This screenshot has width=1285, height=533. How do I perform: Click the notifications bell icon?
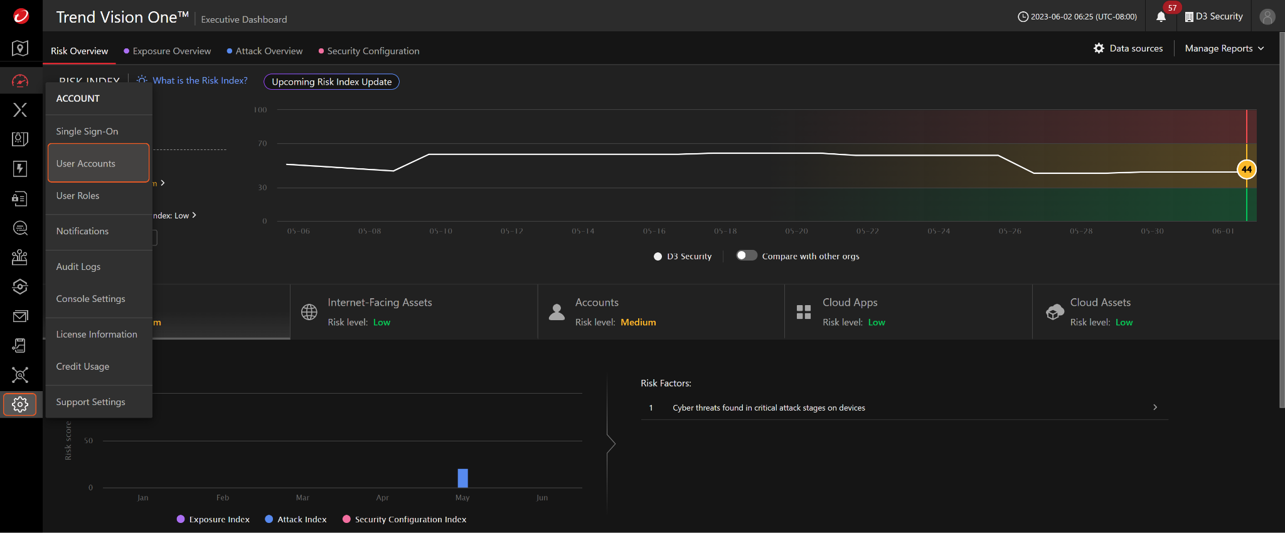(1161, 17)
